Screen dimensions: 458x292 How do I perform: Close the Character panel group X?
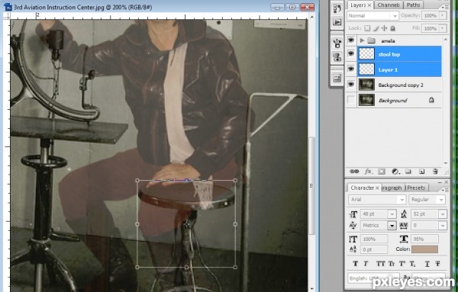[446, 182]
